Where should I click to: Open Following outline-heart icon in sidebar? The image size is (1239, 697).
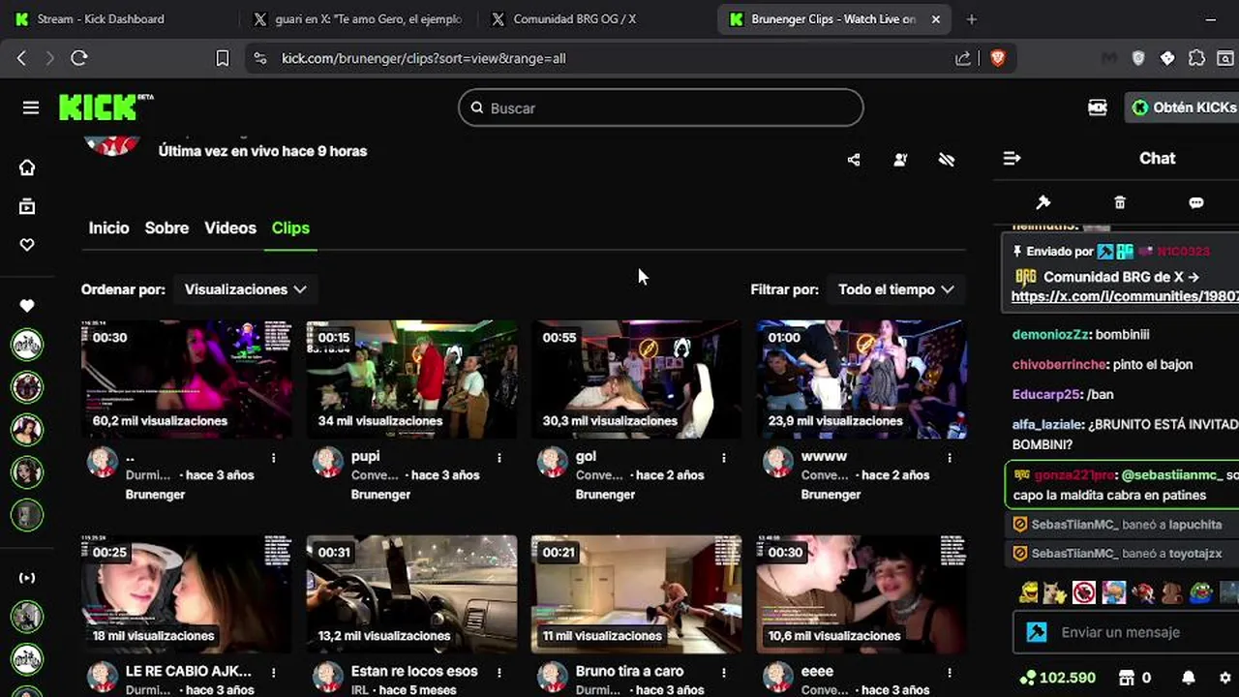[27, 245]
